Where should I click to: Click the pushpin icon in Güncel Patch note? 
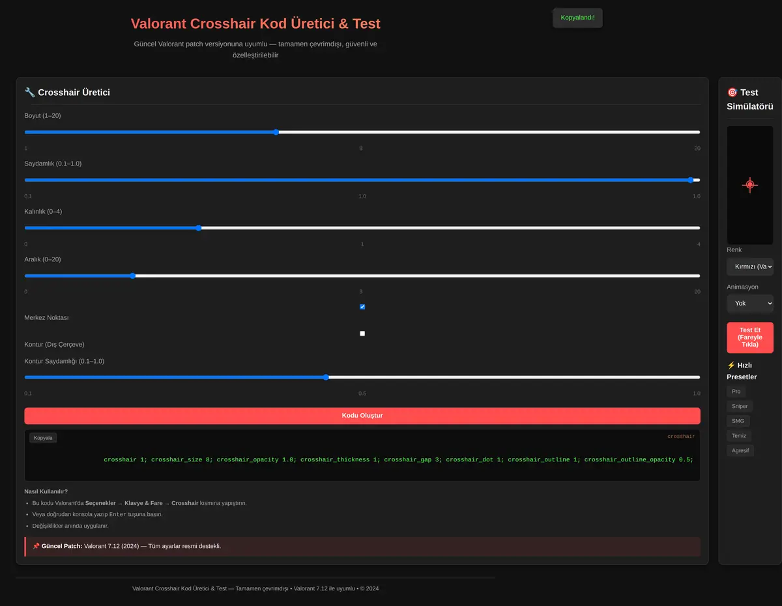point(36,546)
